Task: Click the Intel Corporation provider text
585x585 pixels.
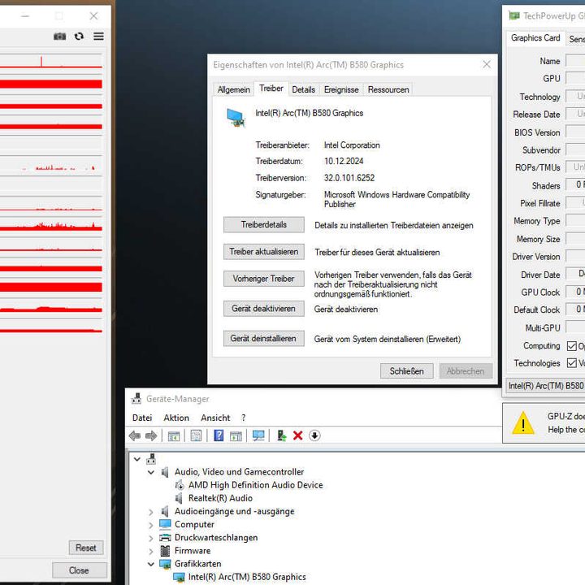Action: tap(352, 145)
